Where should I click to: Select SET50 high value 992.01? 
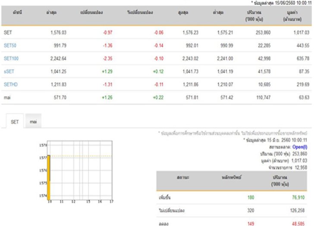point(192,45)
